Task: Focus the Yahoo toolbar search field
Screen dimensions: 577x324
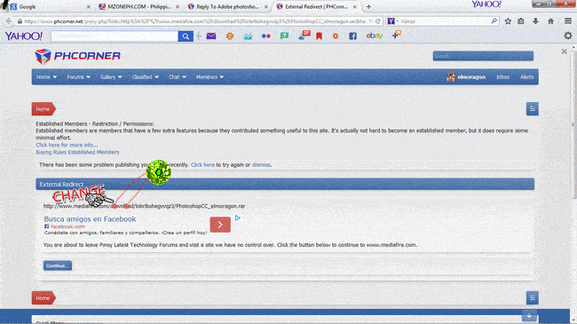Action: [x=115, y=36]
